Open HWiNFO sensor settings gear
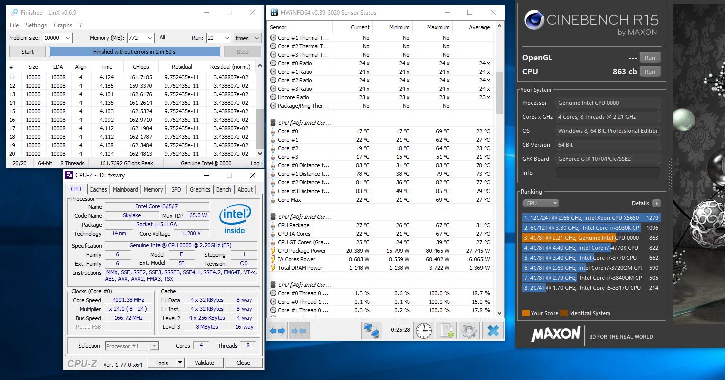 [469, 331]
